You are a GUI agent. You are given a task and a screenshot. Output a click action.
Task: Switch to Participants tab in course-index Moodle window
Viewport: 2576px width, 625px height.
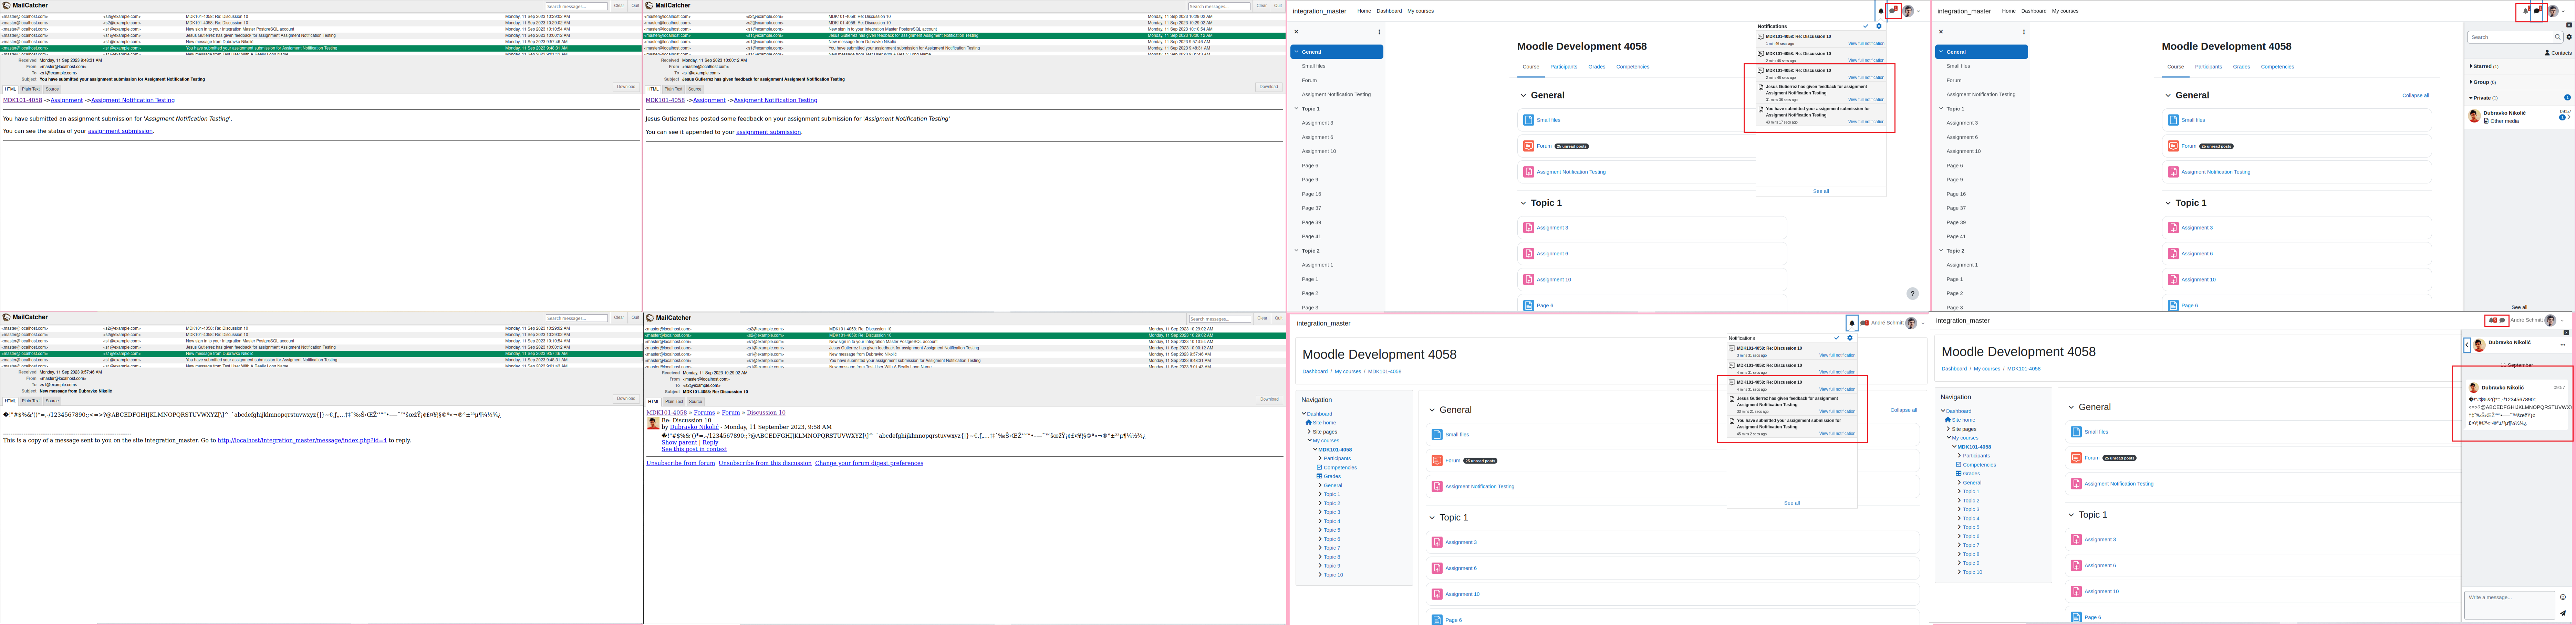tap(1563, 67)
